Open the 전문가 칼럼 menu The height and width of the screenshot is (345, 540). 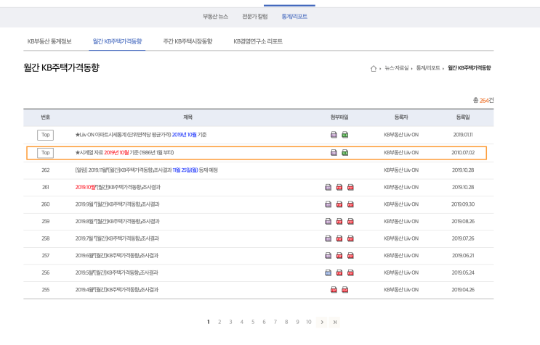pyautogui.click(x=255, y=17)
